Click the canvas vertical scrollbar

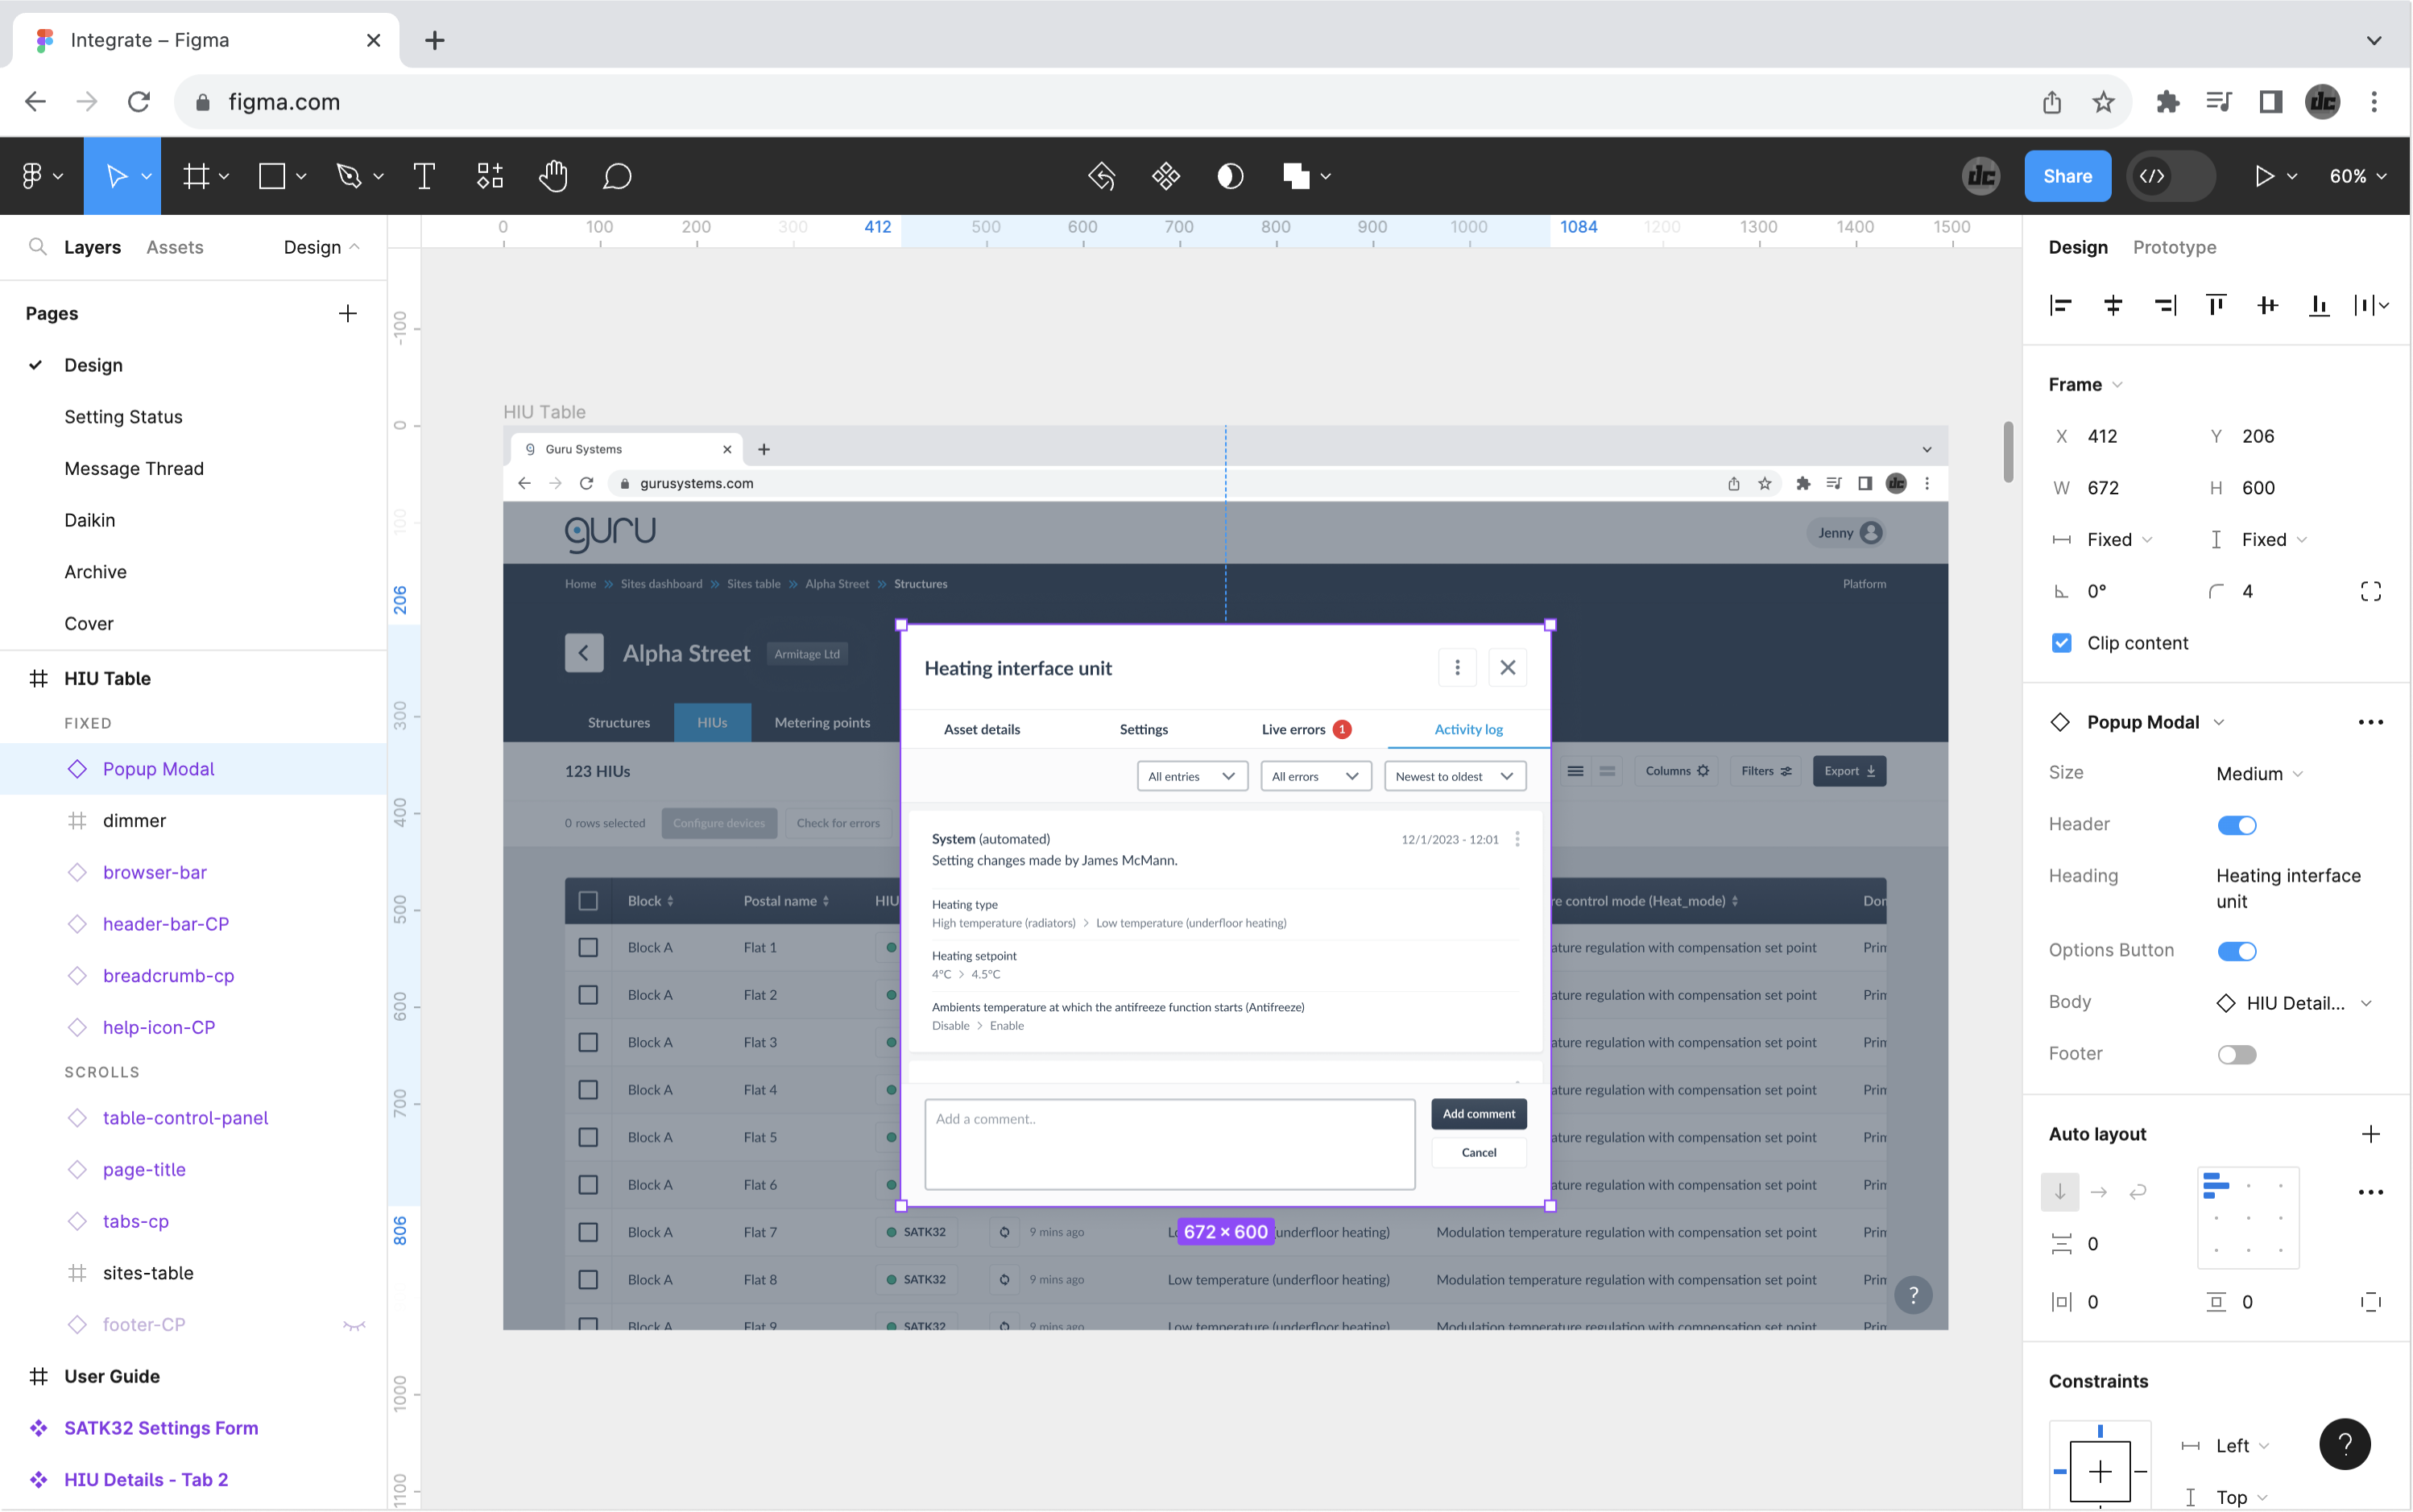2007,452
